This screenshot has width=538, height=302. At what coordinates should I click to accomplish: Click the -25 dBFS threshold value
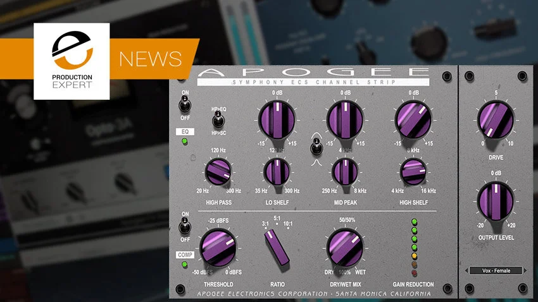(218, 221)
